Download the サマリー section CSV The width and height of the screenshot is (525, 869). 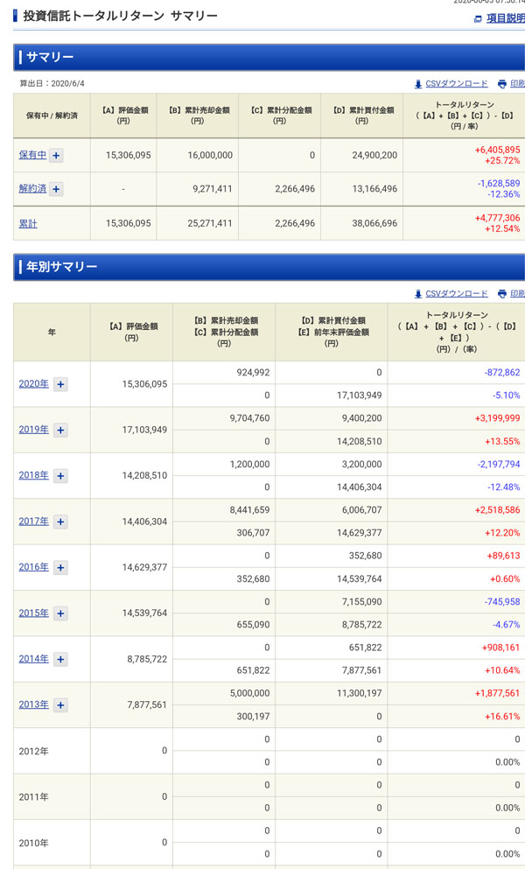456,84
